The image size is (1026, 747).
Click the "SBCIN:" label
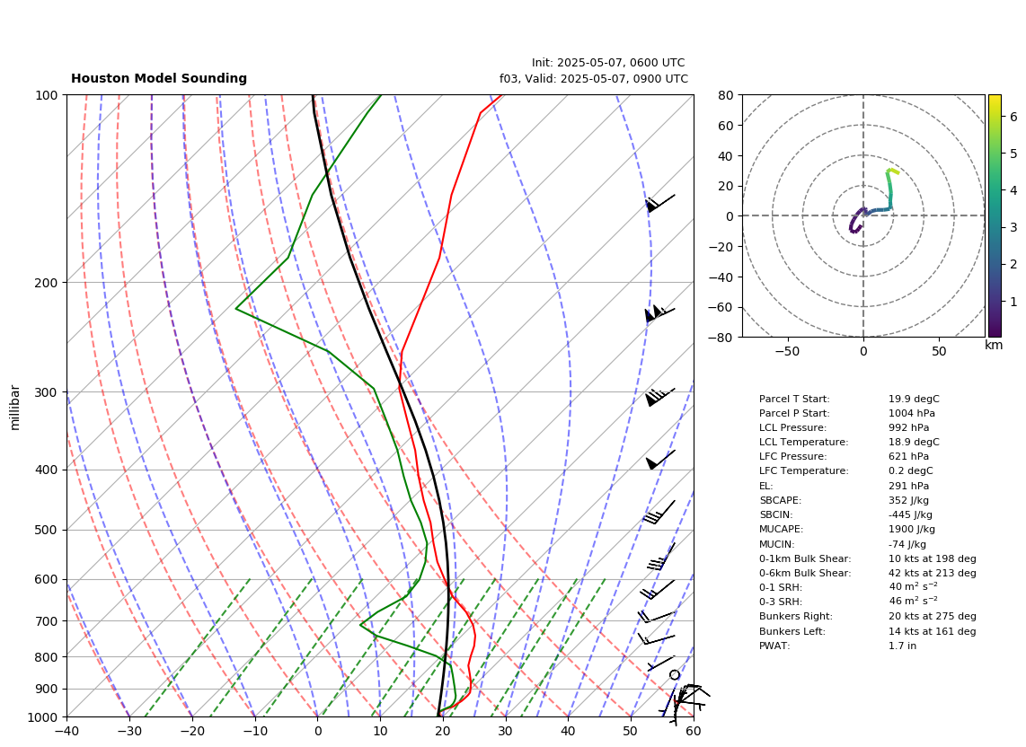point(775,514)
